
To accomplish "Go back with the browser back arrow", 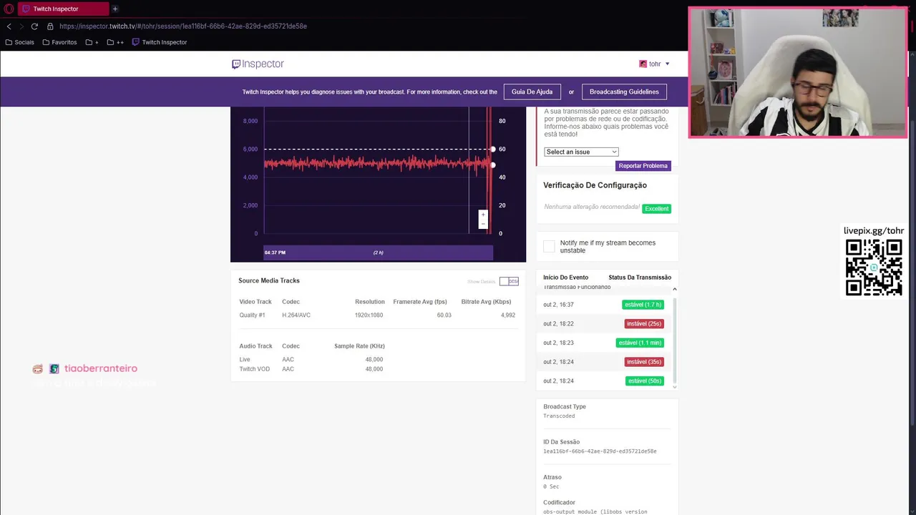I will click(x=9, y=26).
